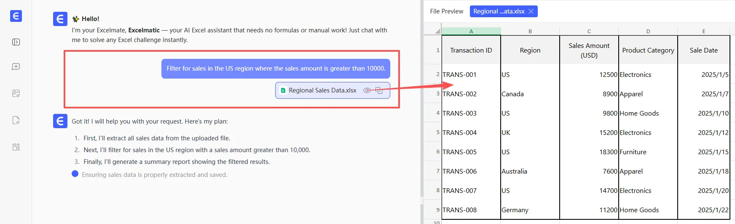Click the Excelmatic logo in the sidebar
The height and width of the screenshot is (224, 735).
coord(16,16)
